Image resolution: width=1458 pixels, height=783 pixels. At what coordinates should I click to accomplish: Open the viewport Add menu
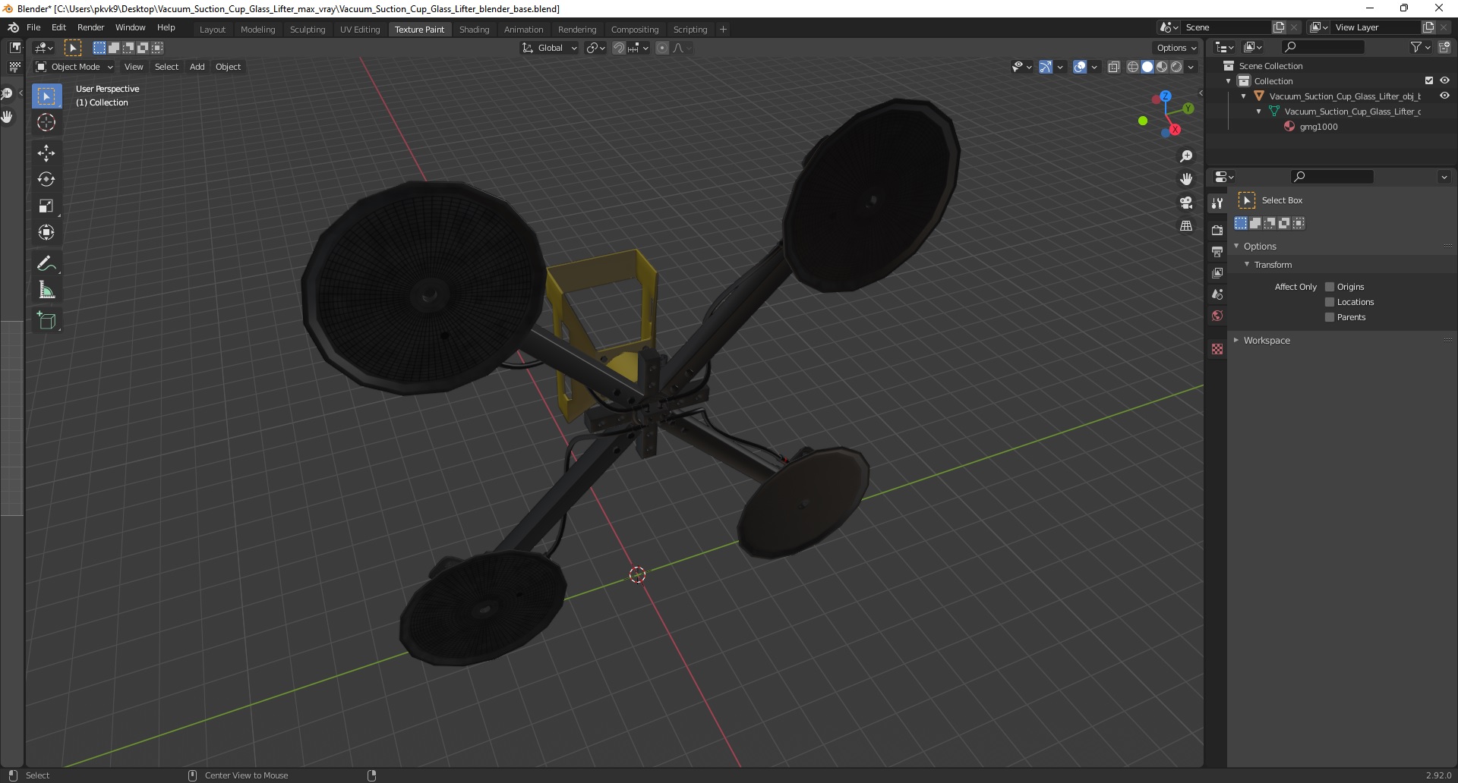point(197,67)
